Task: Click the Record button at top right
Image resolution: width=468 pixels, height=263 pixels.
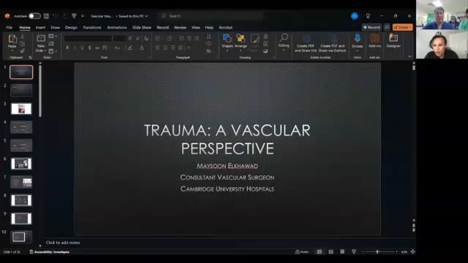Action: (x=371, y=27)
